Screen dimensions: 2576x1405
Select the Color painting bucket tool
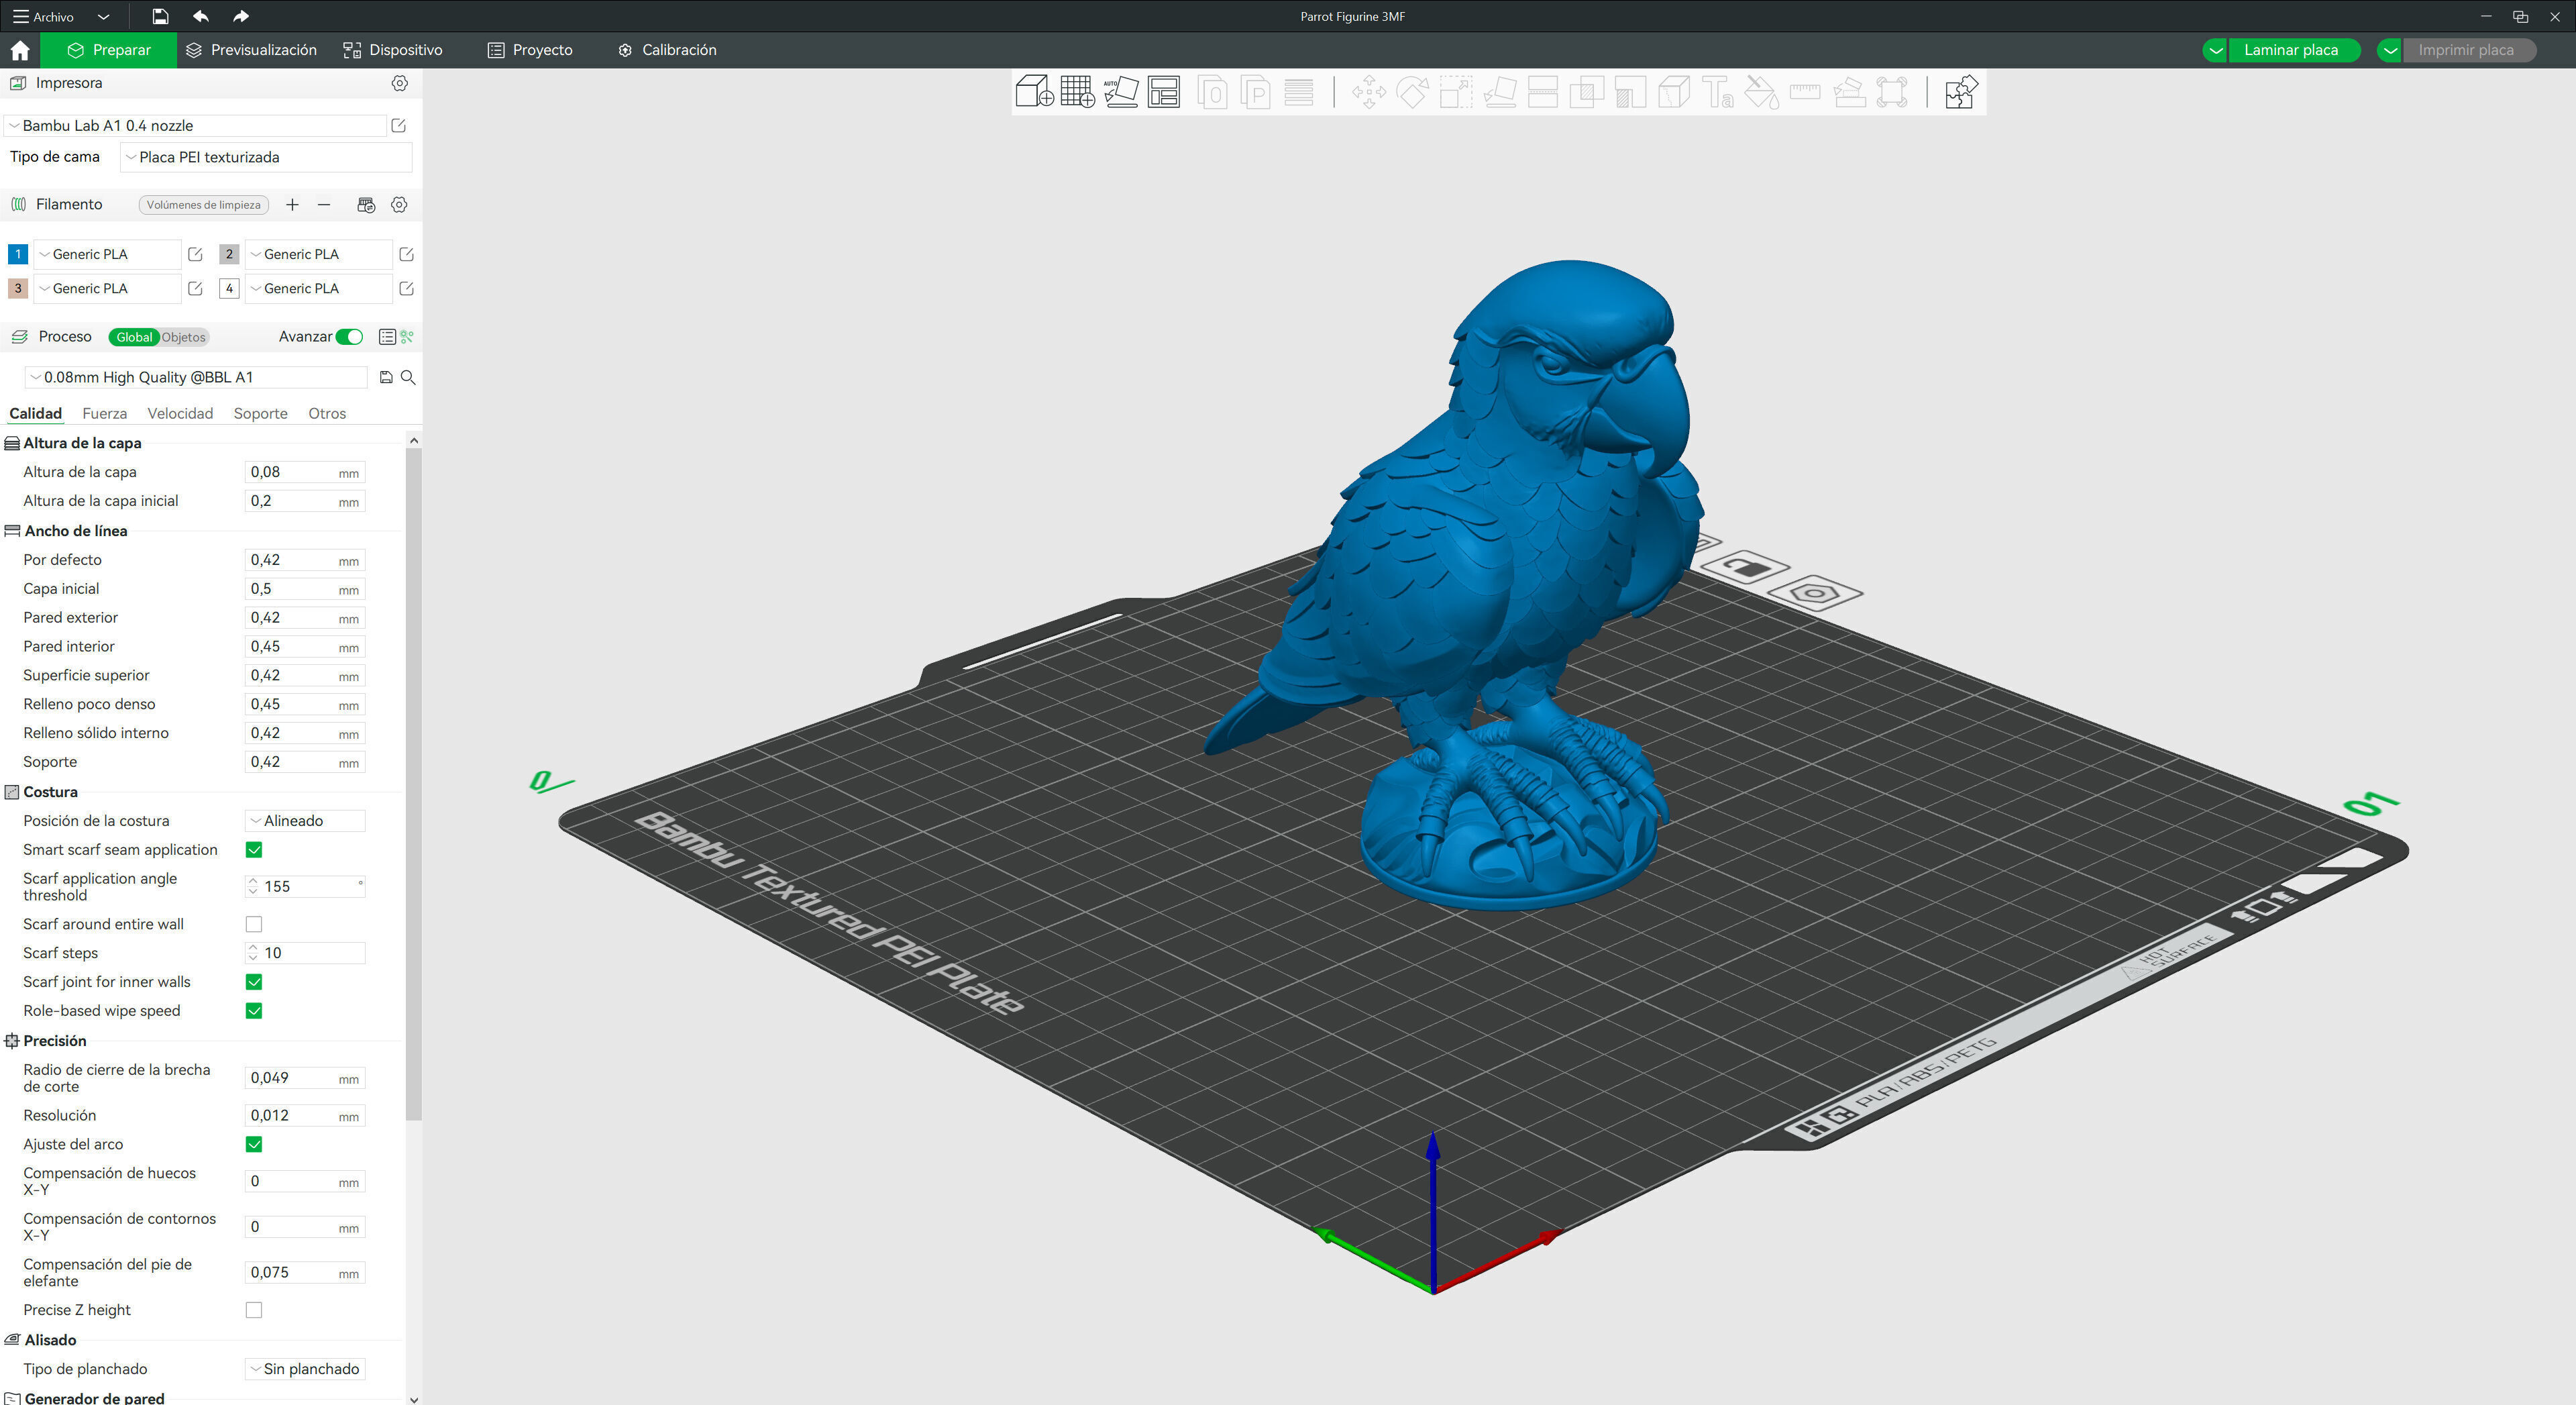point(1761,93)
